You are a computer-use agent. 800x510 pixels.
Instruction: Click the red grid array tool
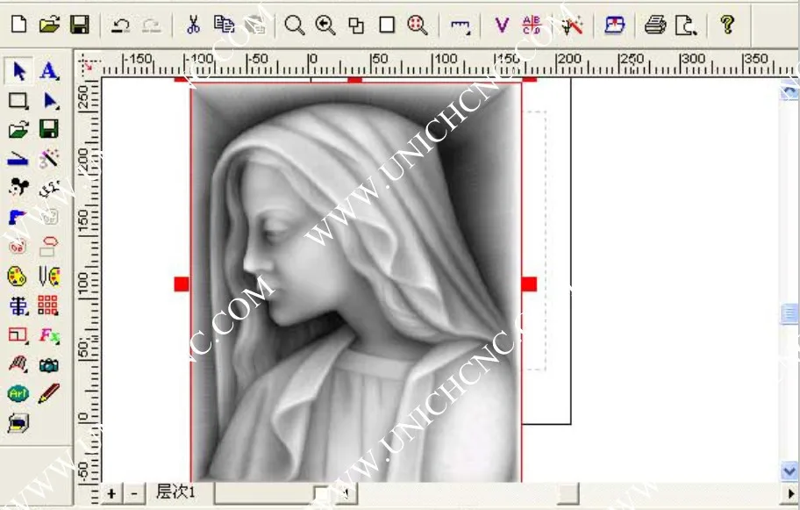click(x=48, y=305)
